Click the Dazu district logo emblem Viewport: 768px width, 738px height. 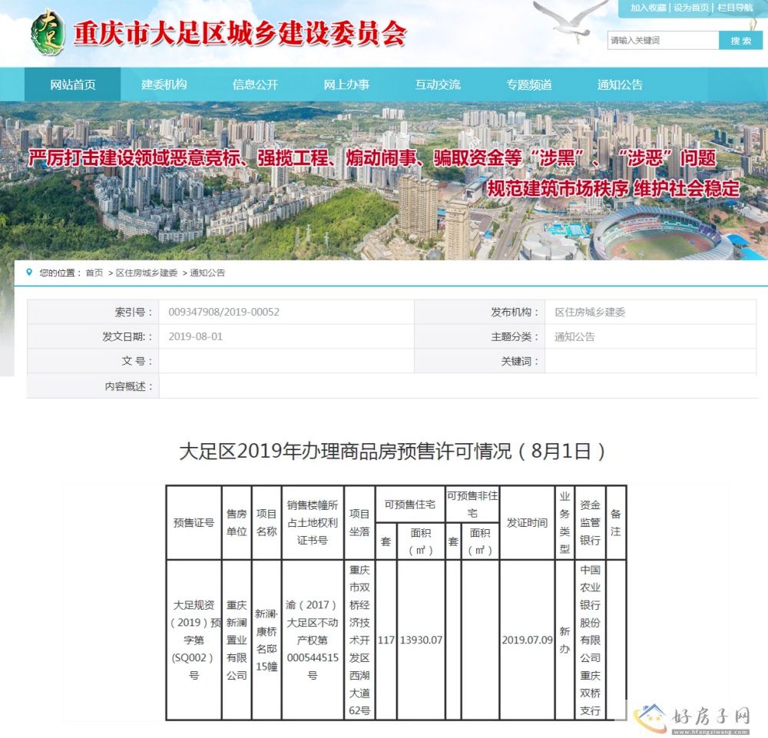coord(48,33)
